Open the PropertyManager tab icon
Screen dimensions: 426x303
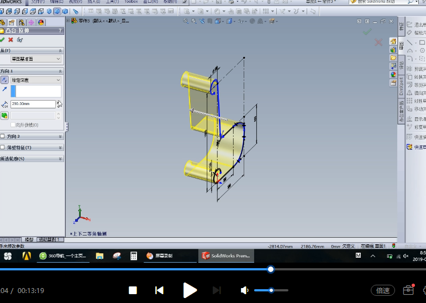12,22
